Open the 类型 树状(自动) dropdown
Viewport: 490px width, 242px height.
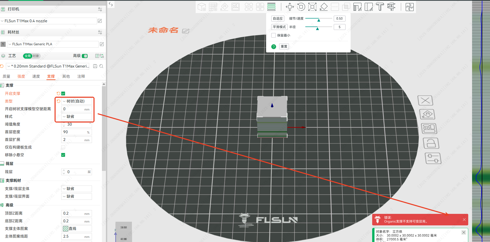[x=77, y=101]
